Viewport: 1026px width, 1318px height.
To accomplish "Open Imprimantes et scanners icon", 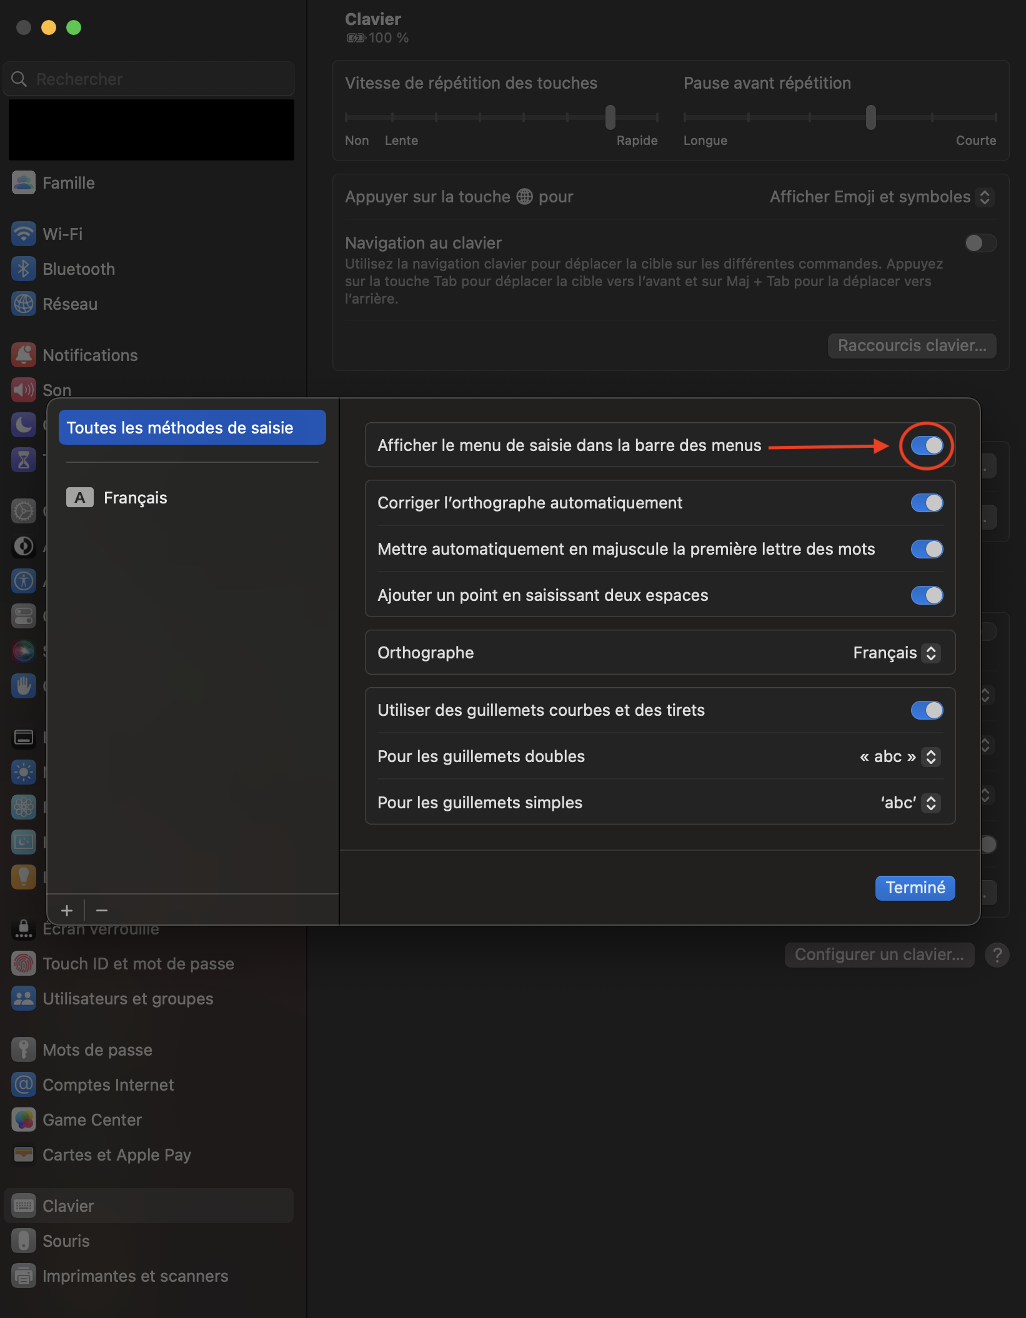I will [24, 1276].
